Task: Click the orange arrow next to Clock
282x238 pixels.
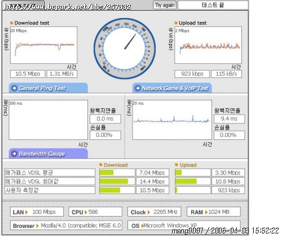Action: [149, 212]
